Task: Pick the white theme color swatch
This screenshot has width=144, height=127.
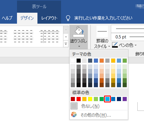Action: point(73,61)
